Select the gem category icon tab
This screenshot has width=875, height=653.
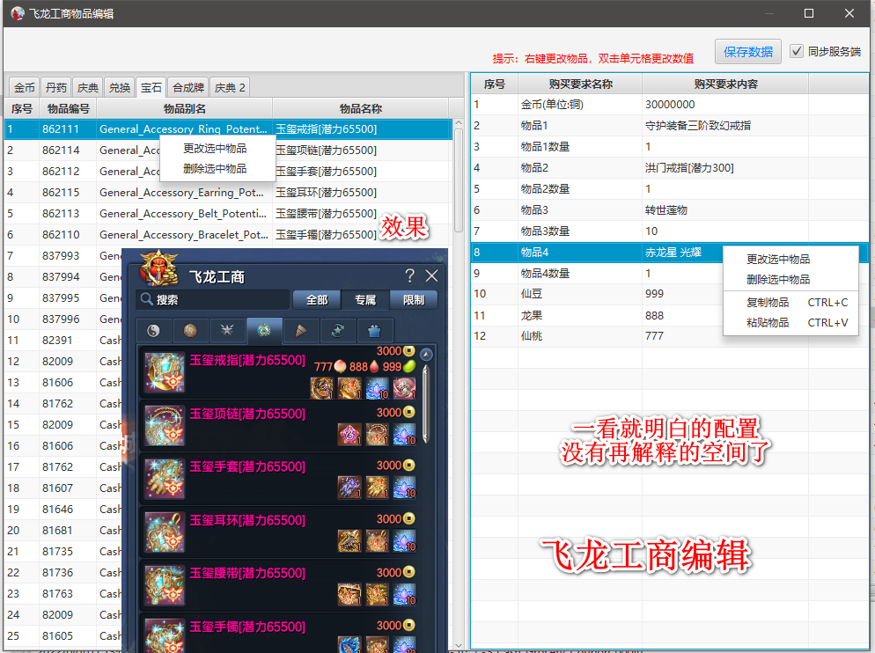[264, 331]
